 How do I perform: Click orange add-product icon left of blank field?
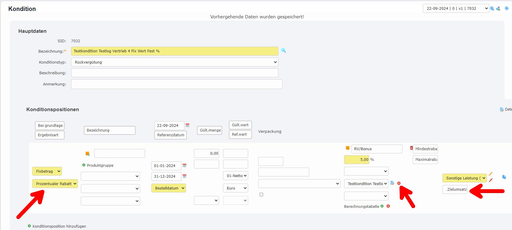pyautogui.click(x=87, y=153)
